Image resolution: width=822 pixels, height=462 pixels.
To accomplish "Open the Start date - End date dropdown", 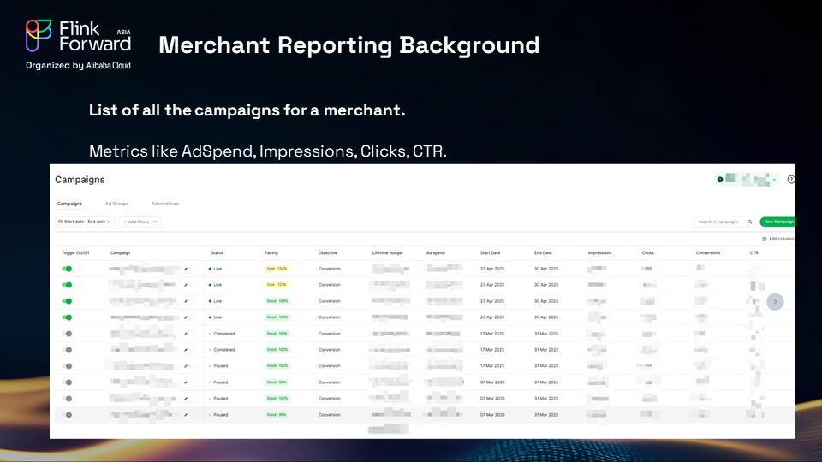I will click(85, 222).
